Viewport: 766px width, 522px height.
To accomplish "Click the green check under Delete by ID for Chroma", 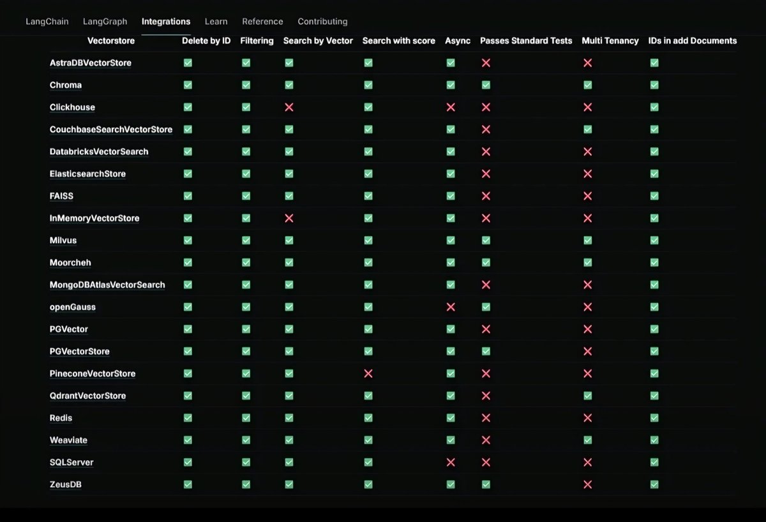I will (188, 85).
